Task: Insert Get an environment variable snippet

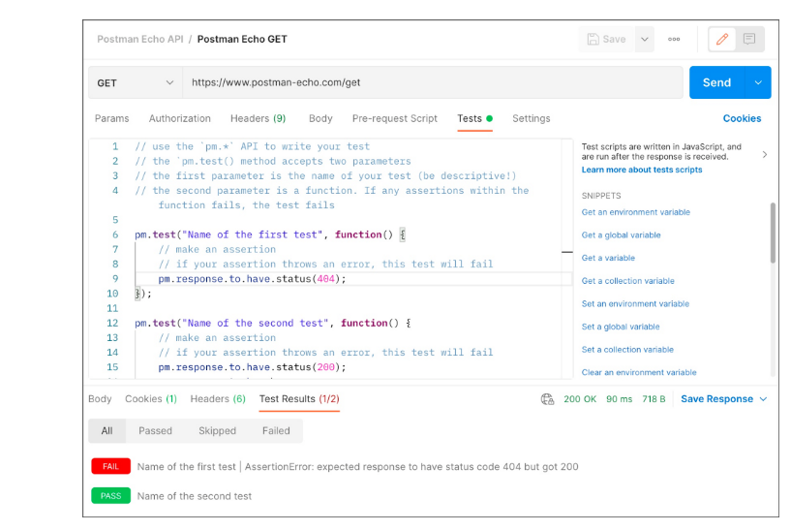Action: pyautogui.click(x=636, y=212)
